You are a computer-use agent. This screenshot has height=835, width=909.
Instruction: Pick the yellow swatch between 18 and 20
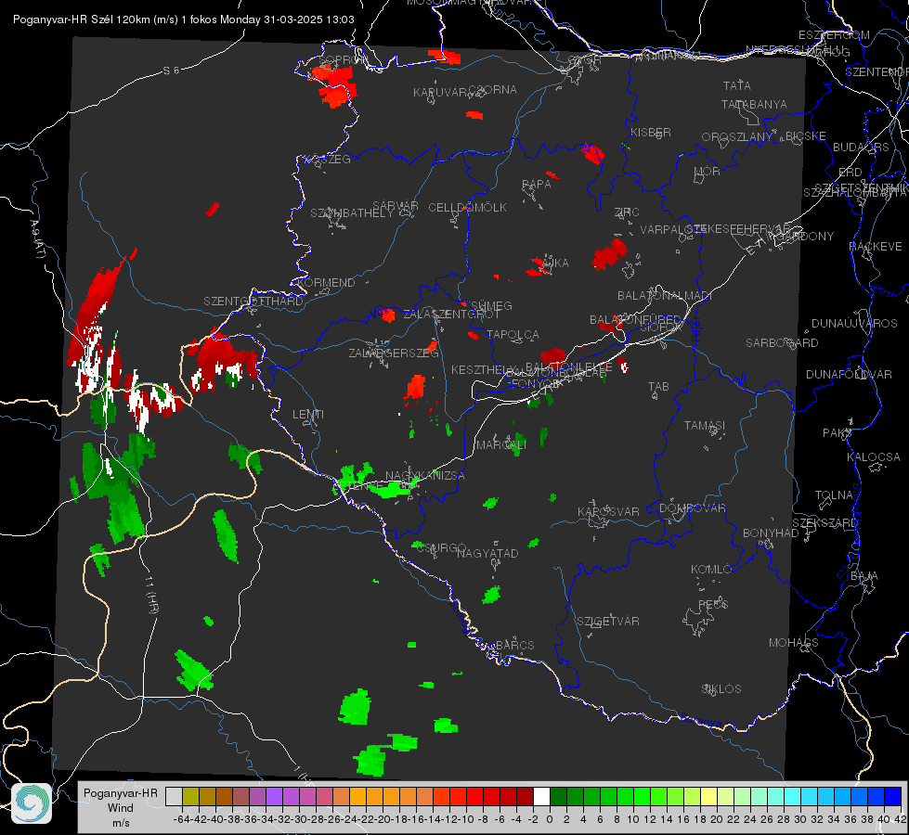(x=709, y=796)
